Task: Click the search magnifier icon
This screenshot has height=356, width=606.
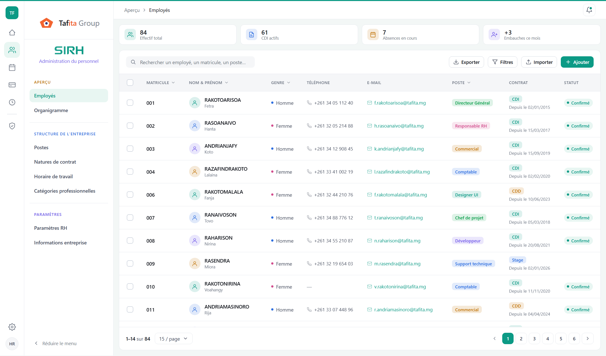Action: point(133,62)
